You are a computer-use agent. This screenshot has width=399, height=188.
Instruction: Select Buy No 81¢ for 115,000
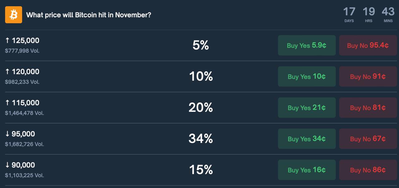pos(368,108)
